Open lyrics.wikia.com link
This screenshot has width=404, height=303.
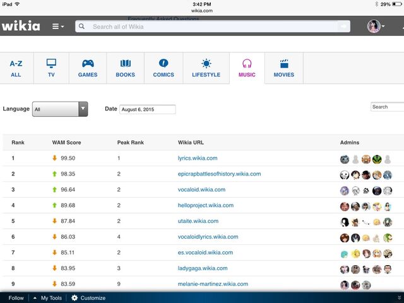[x=198, y=158]
